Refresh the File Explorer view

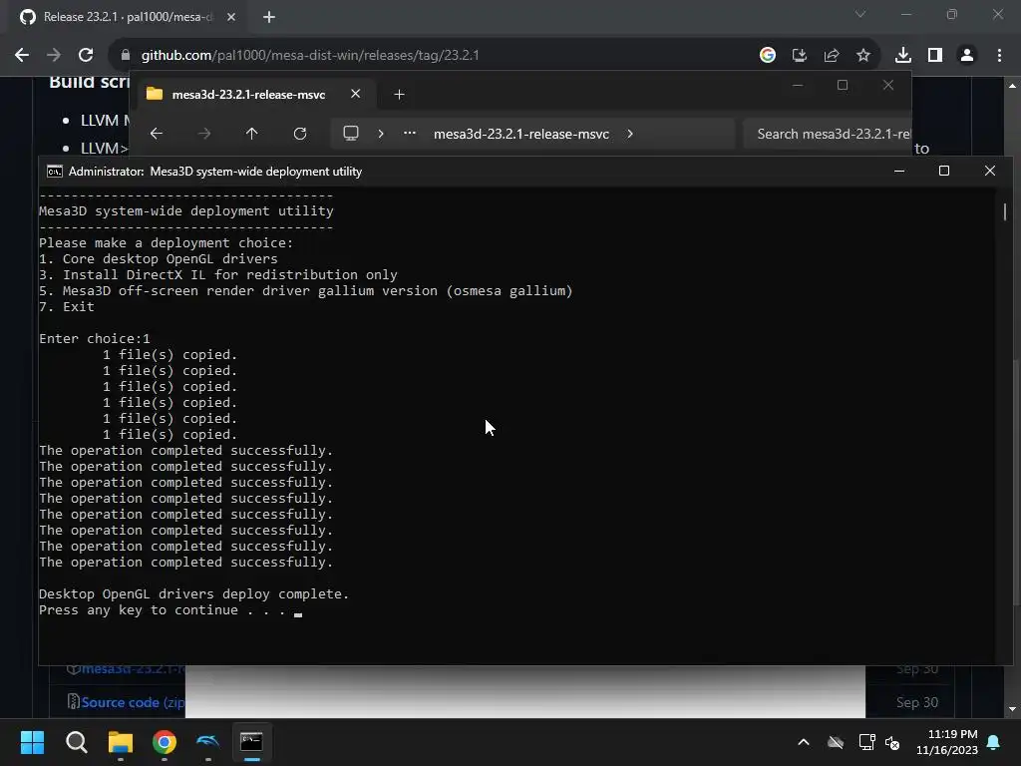(300, 134)
